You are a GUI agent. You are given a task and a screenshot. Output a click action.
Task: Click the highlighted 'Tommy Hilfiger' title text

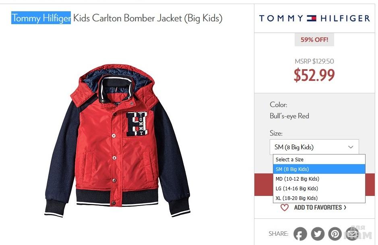tap(41, 18)
